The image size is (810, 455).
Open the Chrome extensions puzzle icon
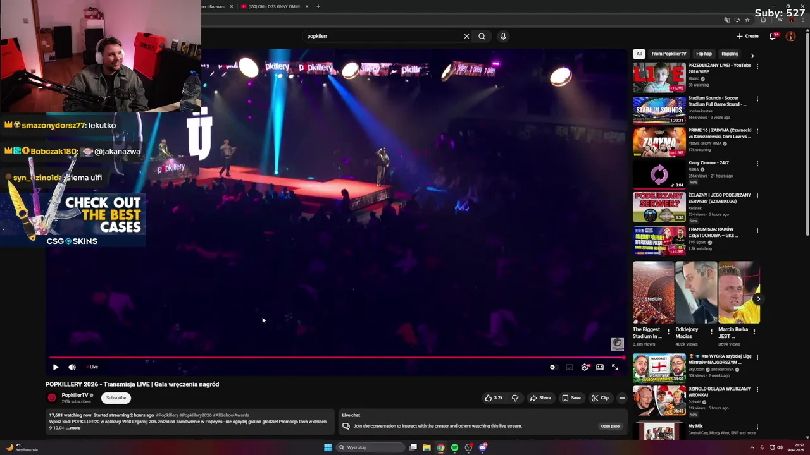pos(763,20)
